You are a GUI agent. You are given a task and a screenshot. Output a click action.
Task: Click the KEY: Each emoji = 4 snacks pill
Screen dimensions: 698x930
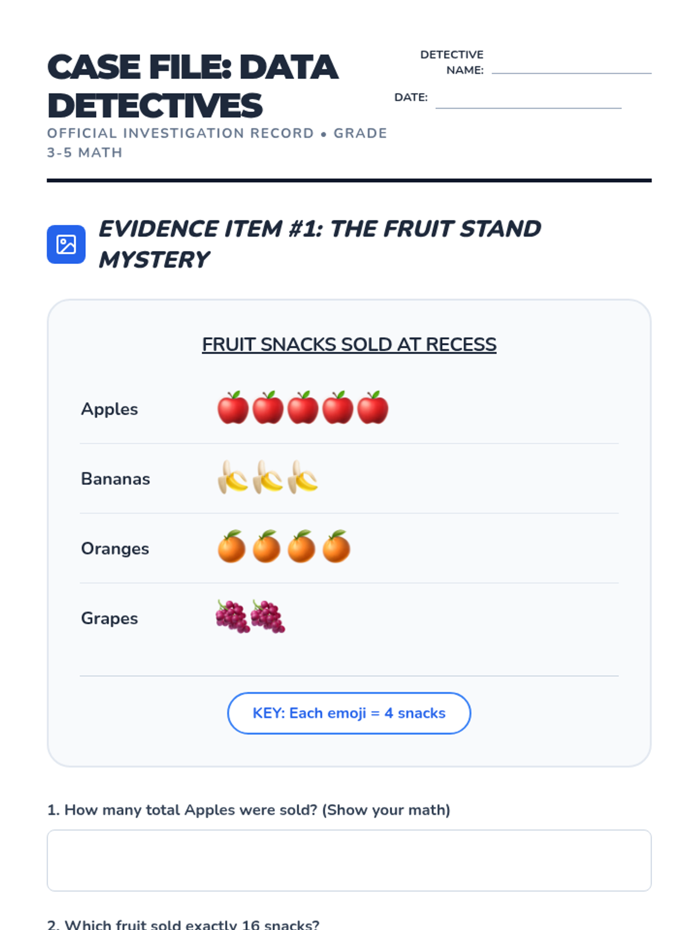pyautogui.click(x=349, y=713)
